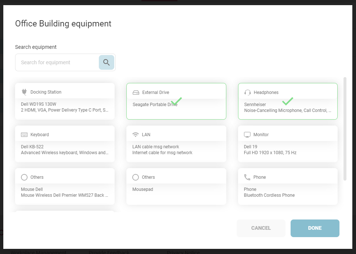The width and height of the screenshot is (356, 254).
Task: Click the External Drive icon
Action: pos(136,92)
